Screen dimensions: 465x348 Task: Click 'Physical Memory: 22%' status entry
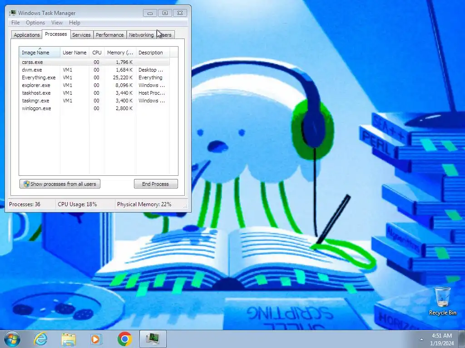click(x=144, y=204)
